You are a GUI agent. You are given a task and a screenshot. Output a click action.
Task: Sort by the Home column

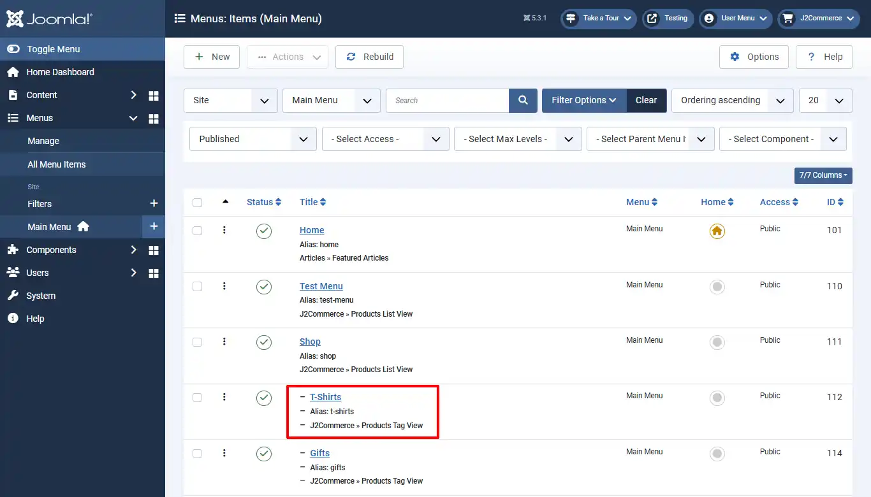point(717,202)
